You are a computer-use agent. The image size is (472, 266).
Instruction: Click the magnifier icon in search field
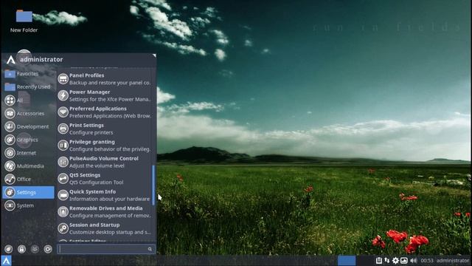click(x=150, y=249)
